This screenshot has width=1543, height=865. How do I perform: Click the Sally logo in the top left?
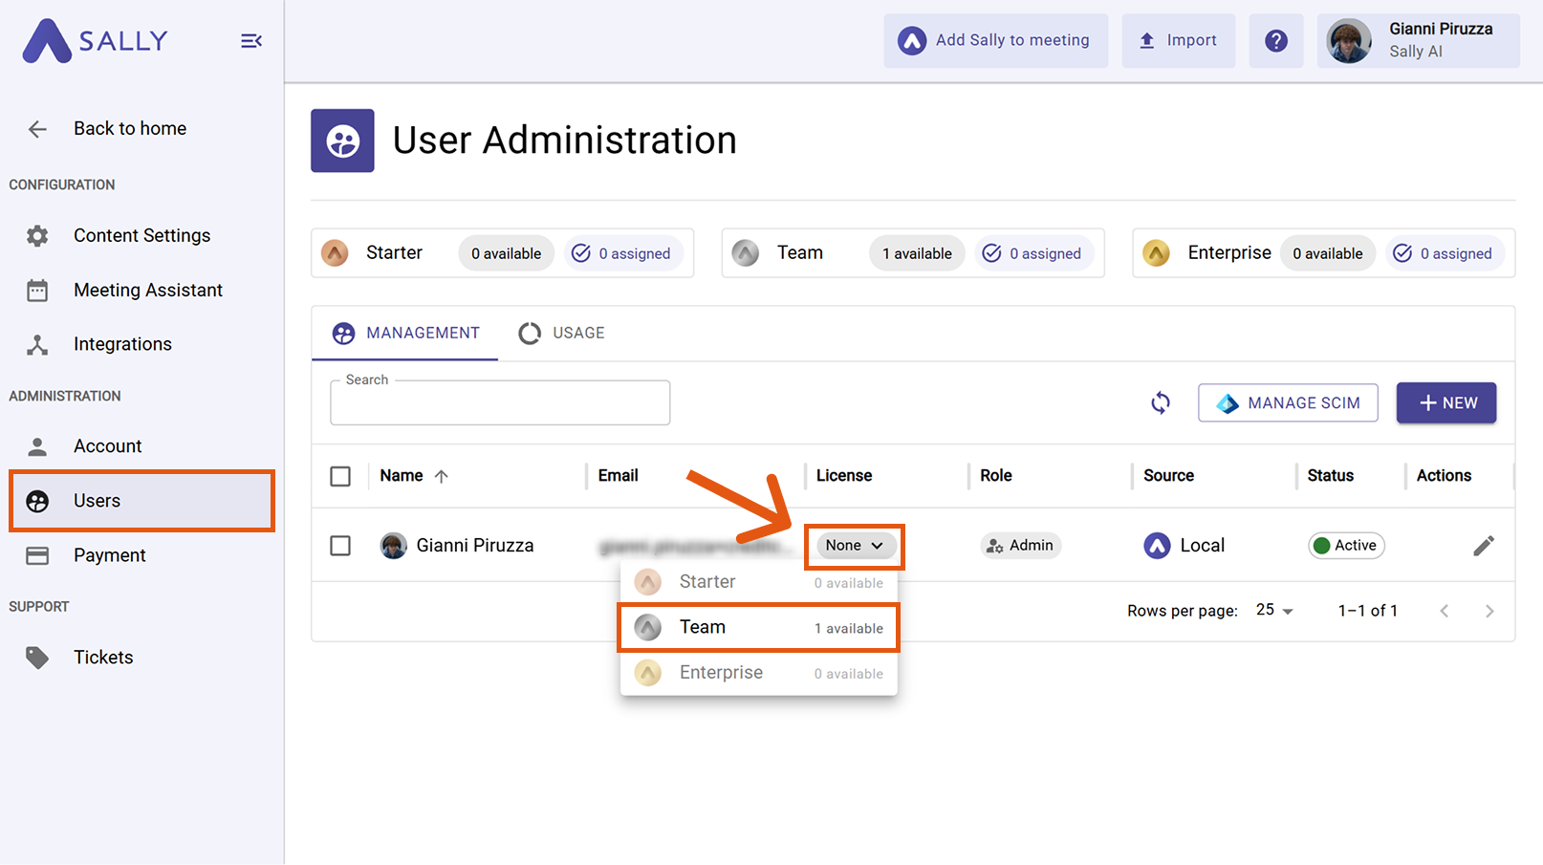pos(95,40)
